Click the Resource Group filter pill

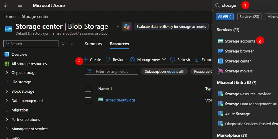(201, 71)
